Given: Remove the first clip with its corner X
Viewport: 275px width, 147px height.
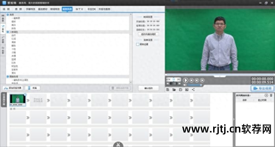Looking at the screenshot, I should point(25,94).
